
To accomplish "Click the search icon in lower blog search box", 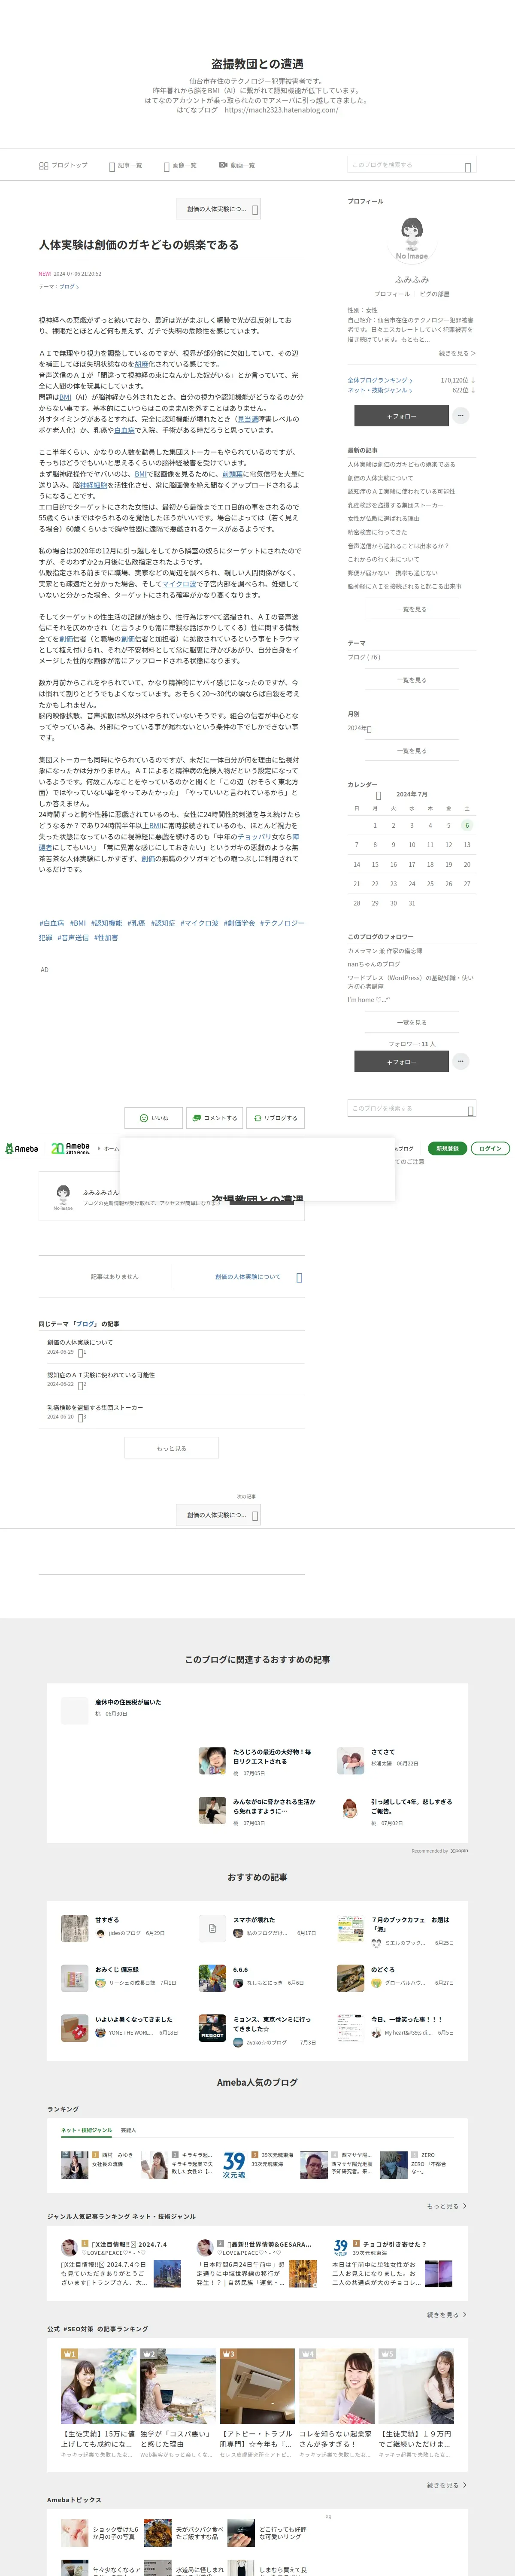I will click(470, 1111).
